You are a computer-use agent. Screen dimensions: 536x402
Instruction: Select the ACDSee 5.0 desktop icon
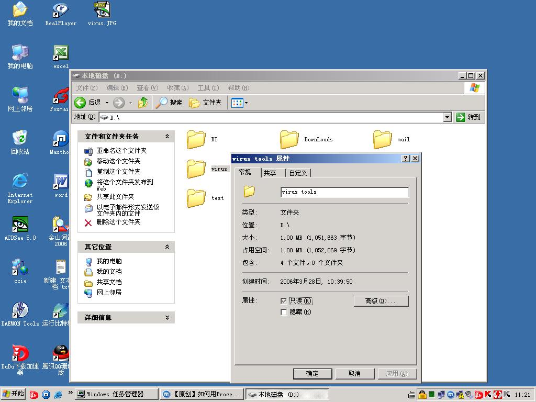click(x=20, y=228)
